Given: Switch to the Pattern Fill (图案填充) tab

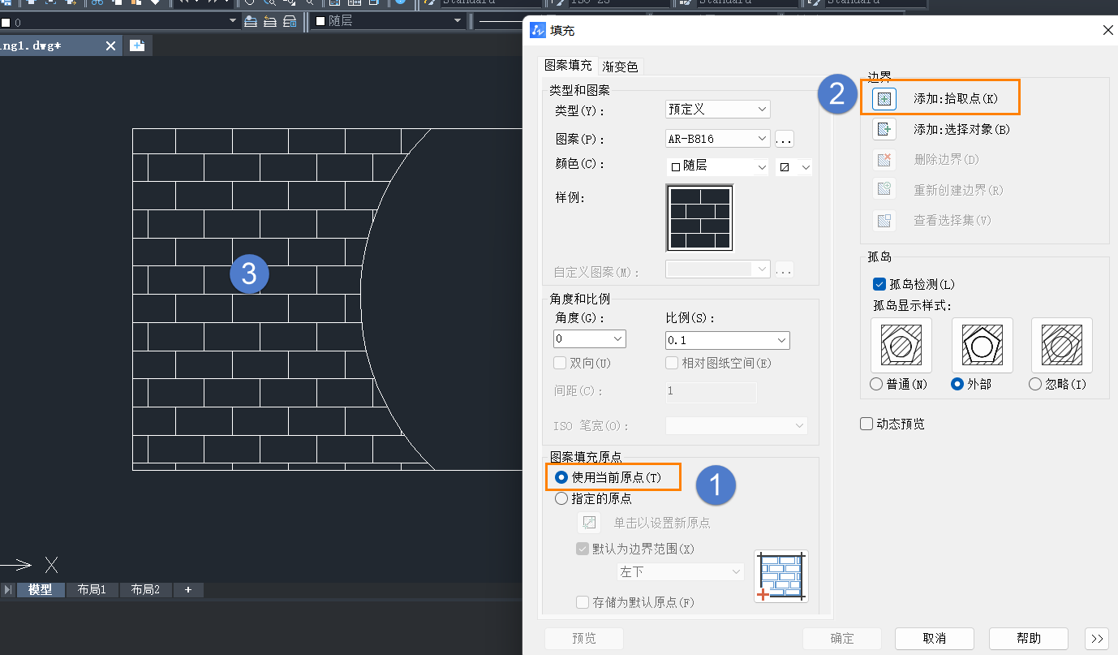Looking at the screenshot, I should [x=568, y=66].
